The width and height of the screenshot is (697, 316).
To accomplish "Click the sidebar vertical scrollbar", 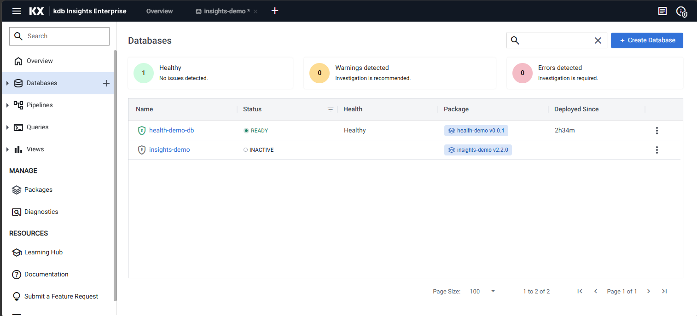I will coord(115,175).
